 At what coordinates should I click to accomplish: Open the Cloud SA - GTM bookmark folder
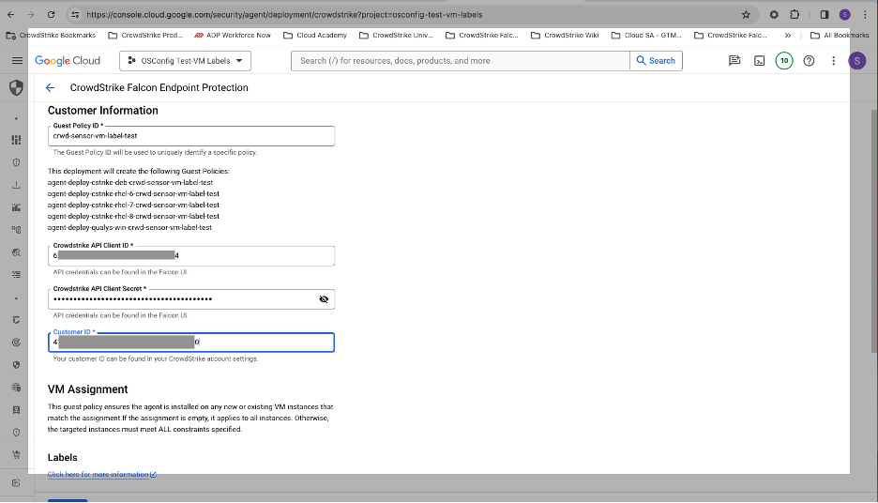(x=646, y=36)
